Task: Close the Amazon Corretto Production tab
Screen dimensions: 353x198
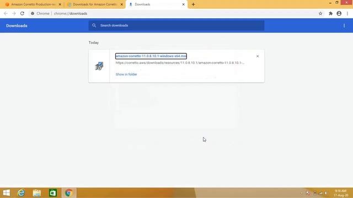Action: [60, 4]
